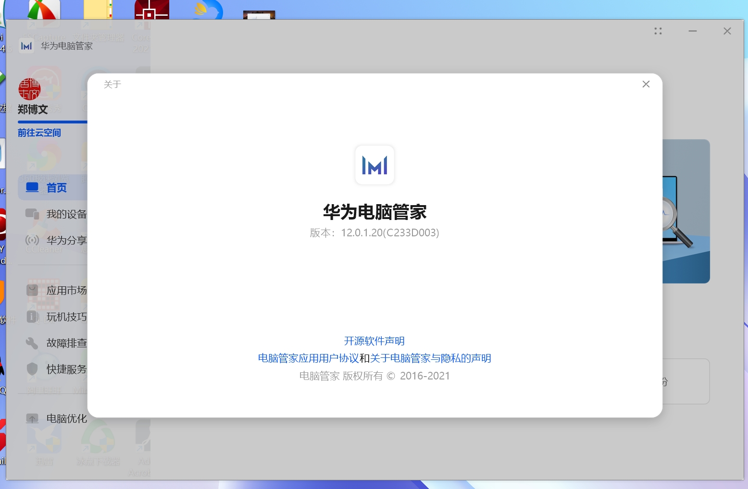Click the 华为分享 broadcast icon
This screenshot has width=748, height=489.
(32, 240)
